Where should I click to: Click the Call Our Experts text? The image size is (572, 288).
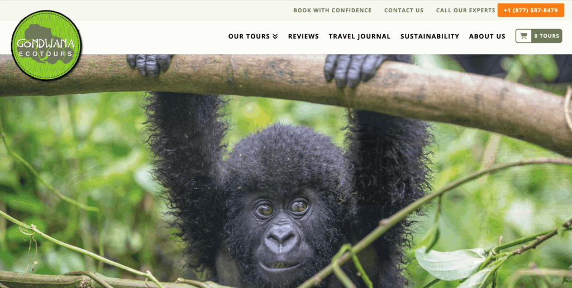tap(465, 10)
